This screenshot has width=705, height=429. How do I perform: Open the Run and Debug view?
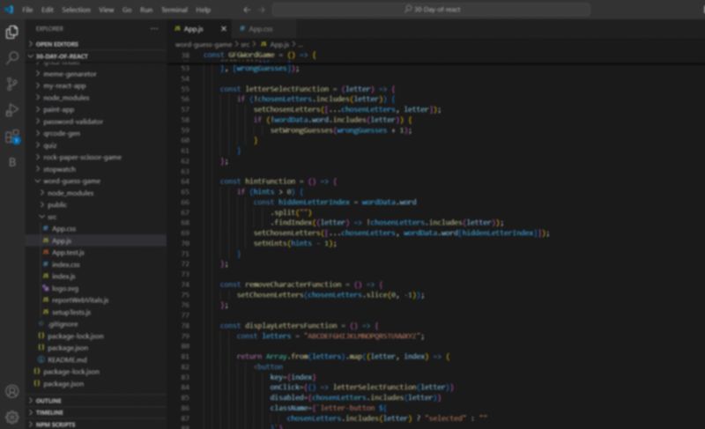coord(12,111)
